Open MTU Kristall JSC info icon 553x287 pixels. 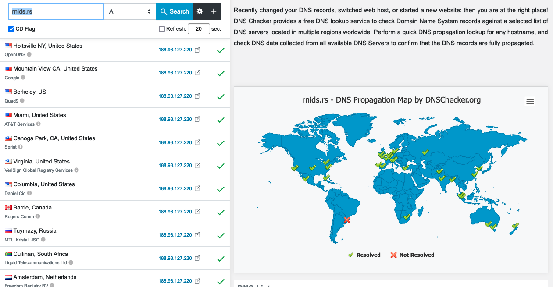pyautogui.click(x=43, y=240)
